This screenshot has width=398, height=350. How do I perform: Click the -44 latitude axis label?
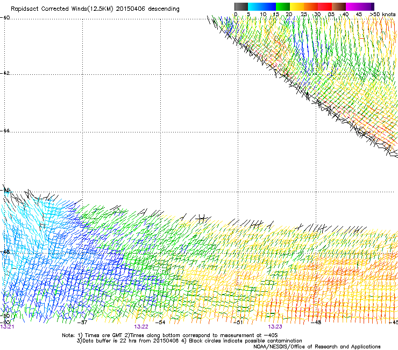point(5,131)
